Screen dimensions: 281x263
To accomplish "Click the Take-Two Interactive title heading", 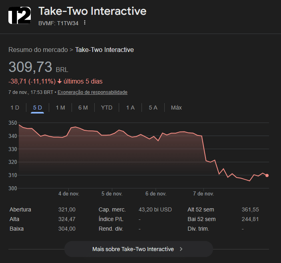I will click(92, 11).
